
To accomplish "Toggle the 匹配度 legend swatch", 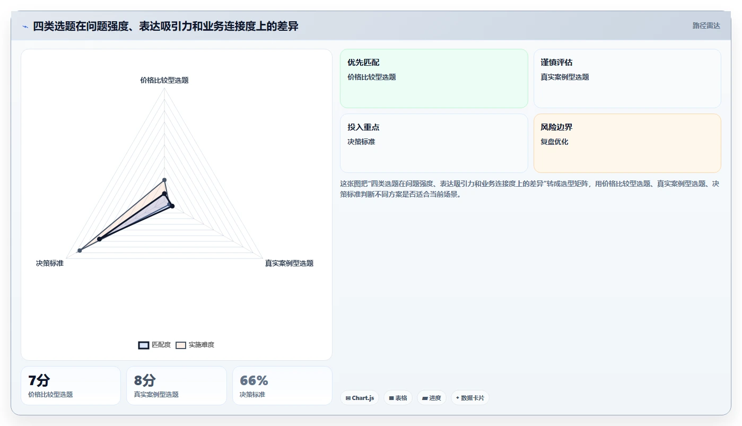I will (143, 345).
